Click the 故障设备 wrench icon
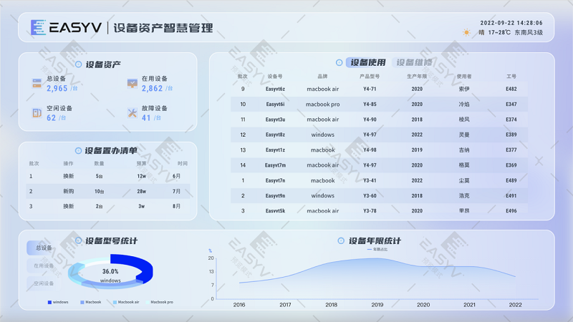Viewport: 573px width, 322px height. coord(132,113)
